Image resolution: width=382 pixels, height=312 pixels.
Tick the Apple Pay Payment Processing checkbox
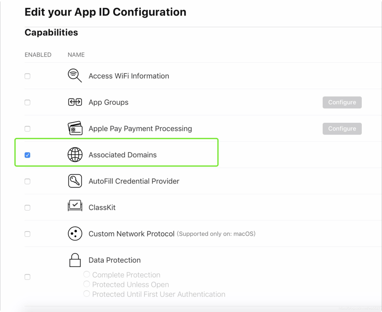click(28, 128)
